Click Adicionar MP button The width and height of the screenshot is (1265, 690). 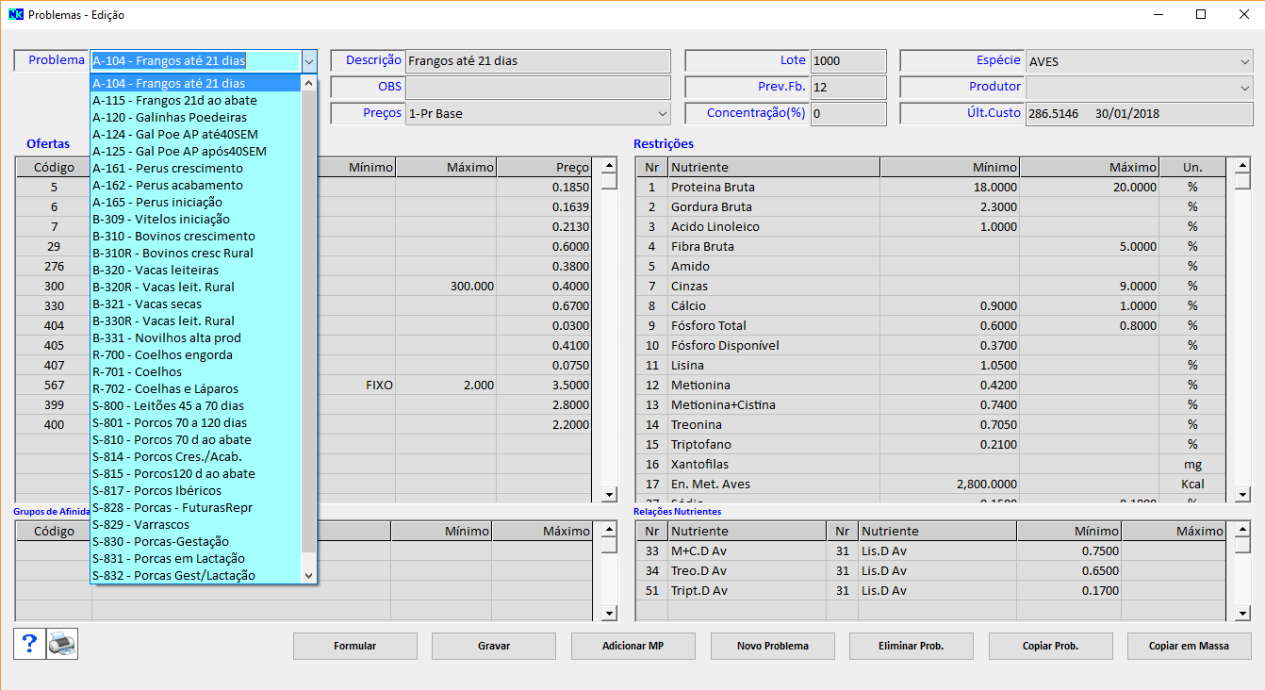click(x=633, y=647)
